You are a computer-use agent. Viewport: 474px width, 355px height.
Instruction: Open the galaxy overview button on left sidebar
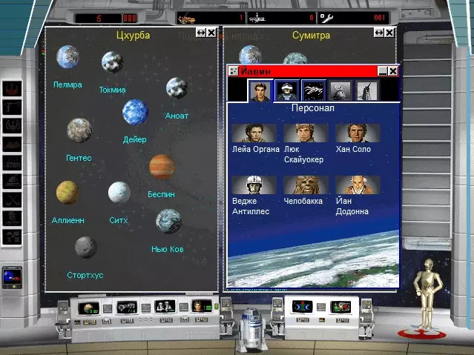tap(12, 276)
